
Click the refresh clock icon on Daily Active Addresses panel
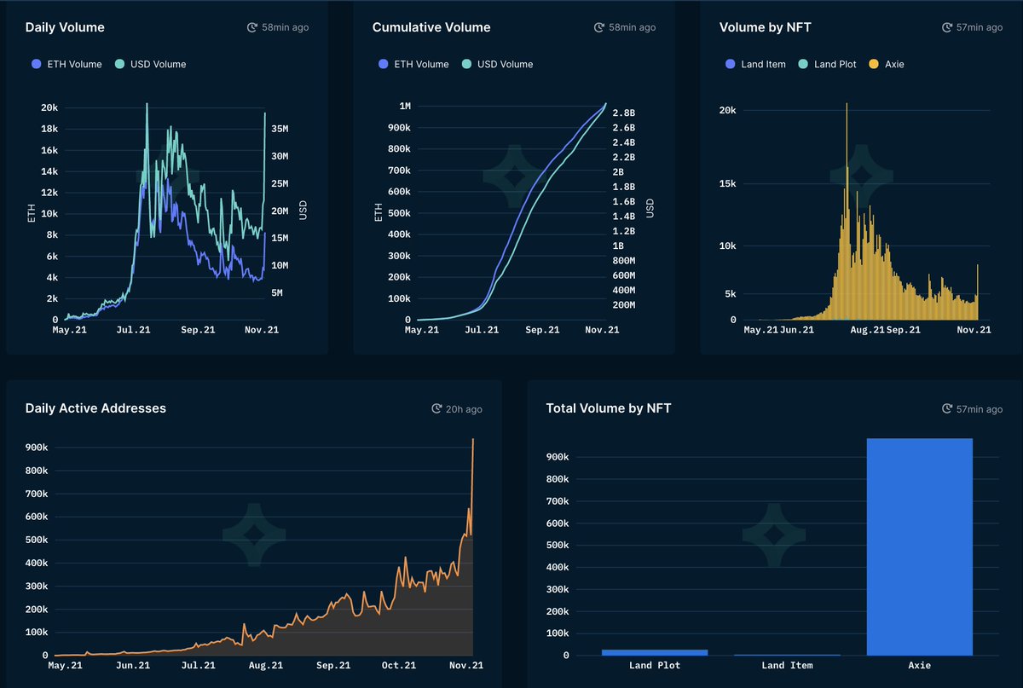pos(436,409)
